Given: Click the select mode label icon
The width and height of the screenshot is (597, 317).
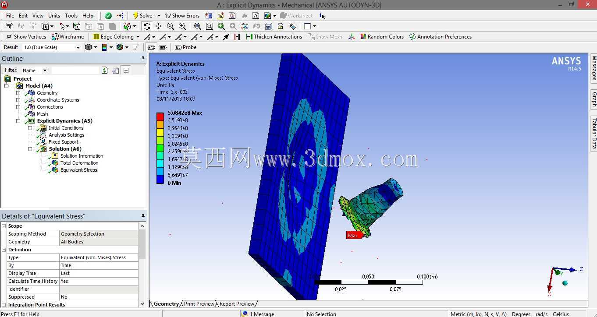Looking at the screenshot, I should [x=9, y=26].
